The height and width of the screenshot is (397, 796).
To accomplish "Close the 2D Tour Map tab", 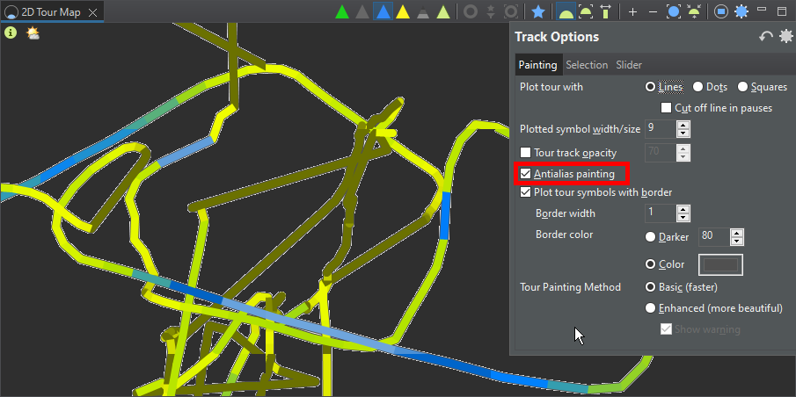I will [x=93, y=12].
